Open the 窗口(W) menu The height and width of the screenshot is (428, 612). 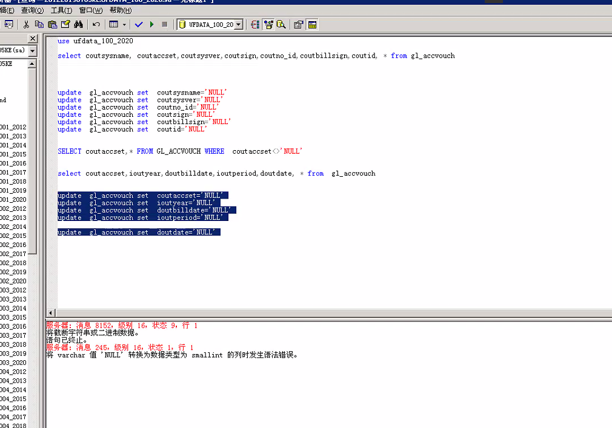91,10
